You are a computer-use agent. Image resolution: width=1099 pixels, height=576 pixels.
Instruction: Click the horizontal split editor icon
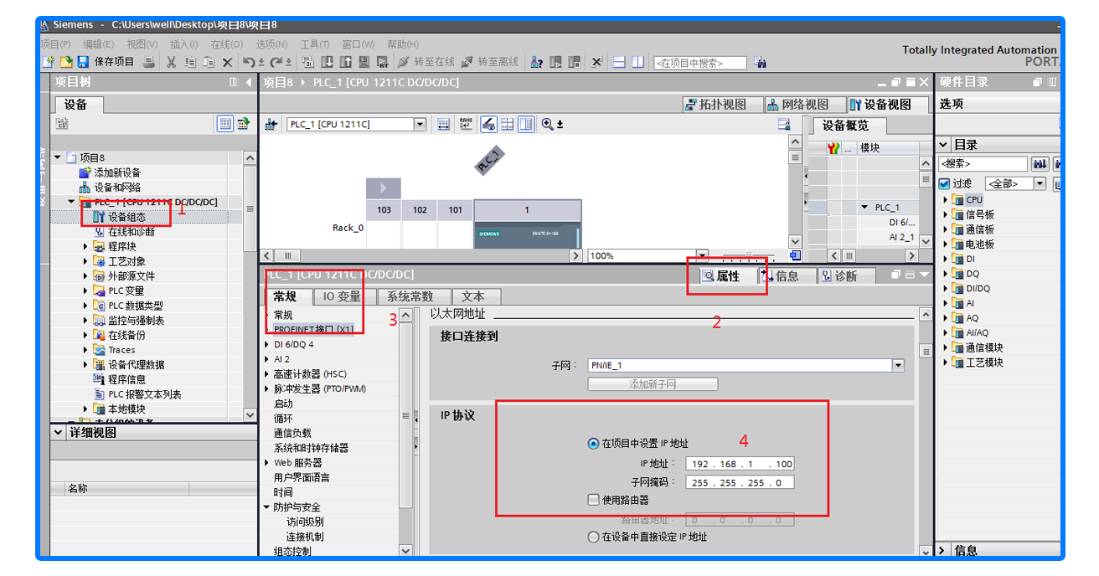[619, 62]
